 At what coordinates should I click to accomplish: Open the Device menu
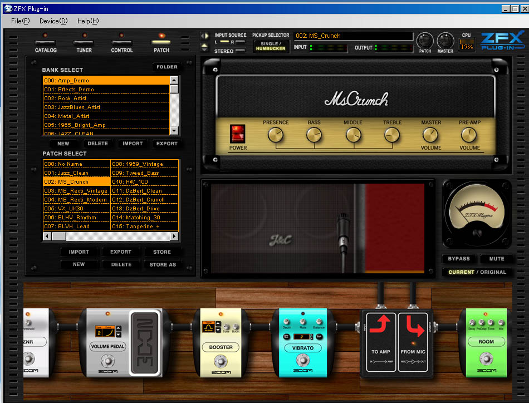coord(53,21)
